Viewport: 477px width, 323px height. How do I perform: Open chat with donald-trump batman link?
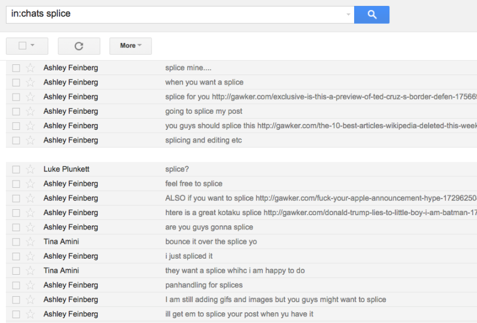tap(321, 213)
